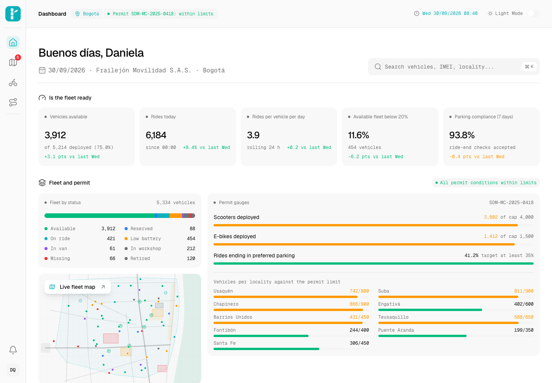Open the Live fleet map button
This screenshot has height=383, width=552.
tap(77, 287)
